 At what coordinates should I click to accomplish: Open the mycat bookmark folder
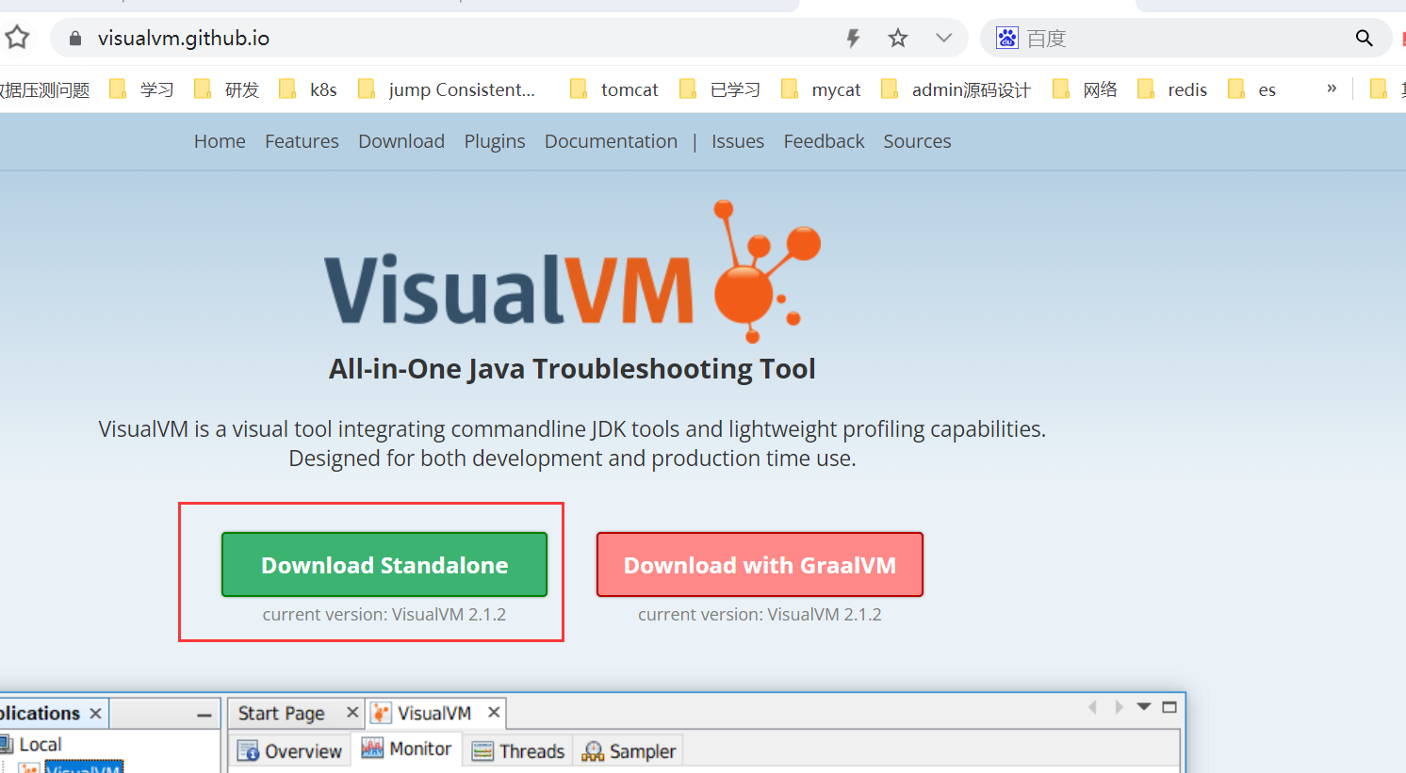coord(821,89)
